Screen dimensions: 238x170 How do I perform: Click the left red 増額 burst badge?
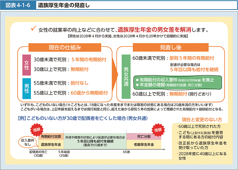coord(36,130)
